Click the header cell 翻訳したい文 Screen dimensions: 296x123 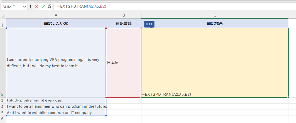coord(56,23)
